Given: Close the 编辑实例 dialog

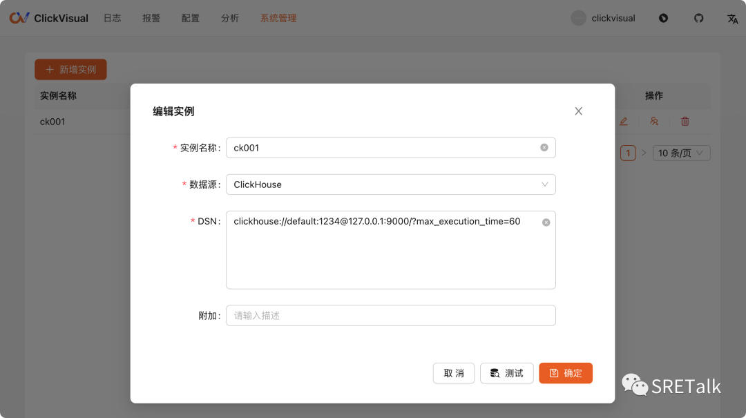Looking at the screenshot, I should click(579, 111).
